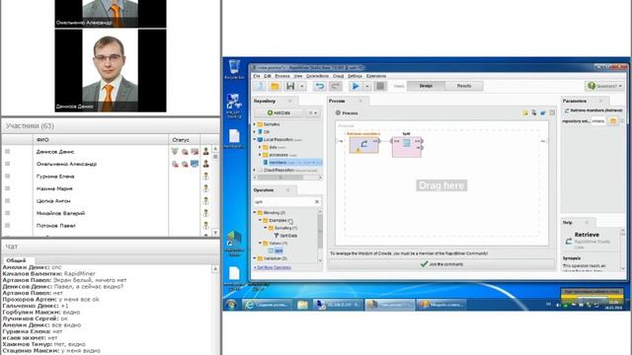Select the Split Data operator
This screenshot has width=632, height=355.
coord(285,236)
